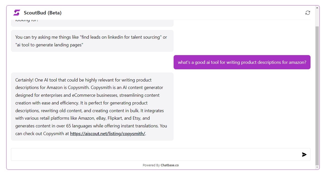Click scrollbar track above the thumb
The width and height of the screenshot is (326, 176).
(317, 17)
